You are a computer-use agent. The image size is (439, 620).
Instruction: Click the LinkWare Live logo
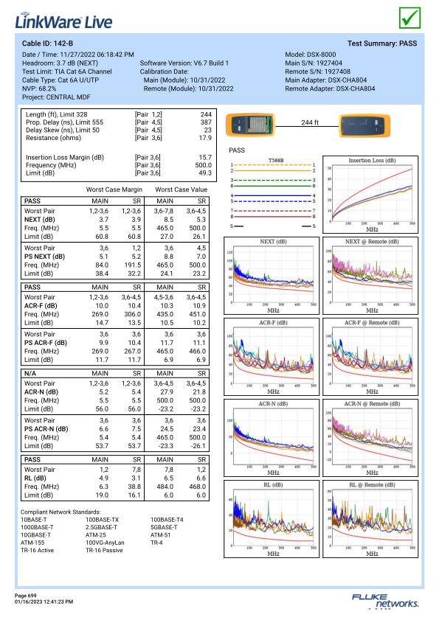tap(63, 21)
